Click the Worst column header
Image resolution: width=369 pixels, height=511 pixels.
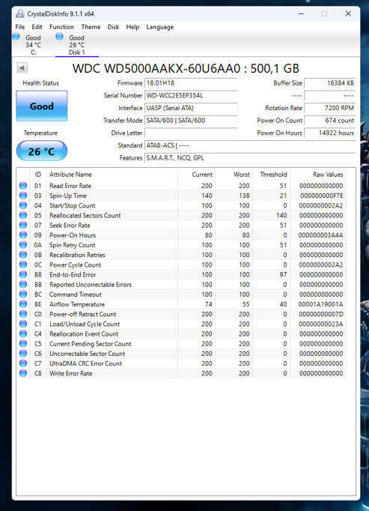pos(234,175)
